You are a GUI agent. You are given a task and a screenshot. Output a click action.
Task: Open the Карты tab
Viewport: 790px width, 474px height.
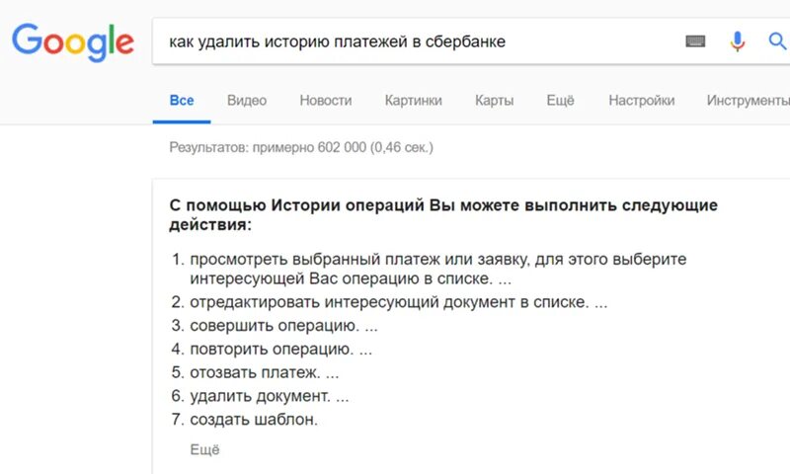coord(495,101)
